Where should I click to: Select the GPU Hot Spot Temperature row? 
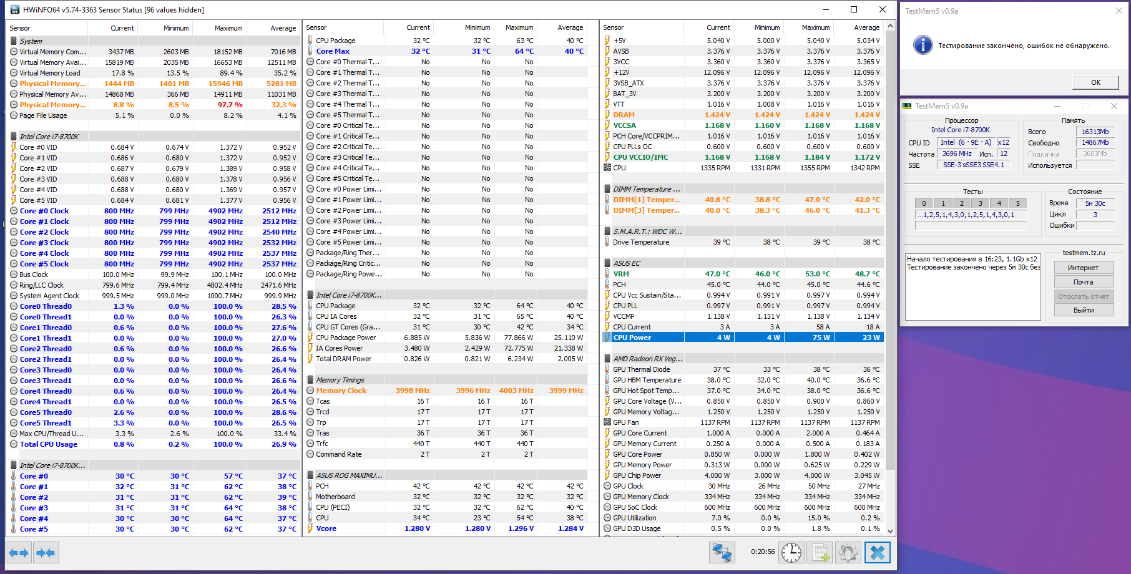[x=743, y=391]
